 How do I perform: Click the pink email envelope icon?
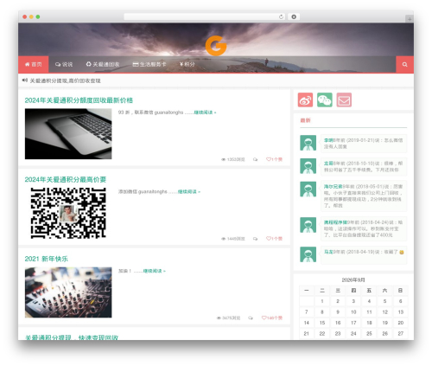pos(344,100)
